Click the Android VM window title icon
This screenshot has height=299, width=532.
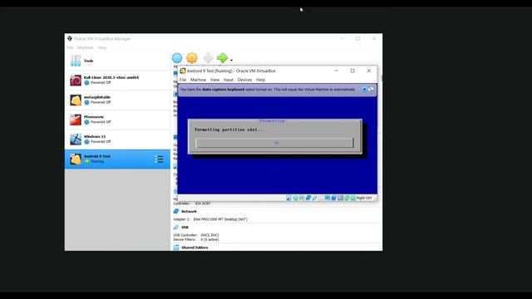point(183,71)
